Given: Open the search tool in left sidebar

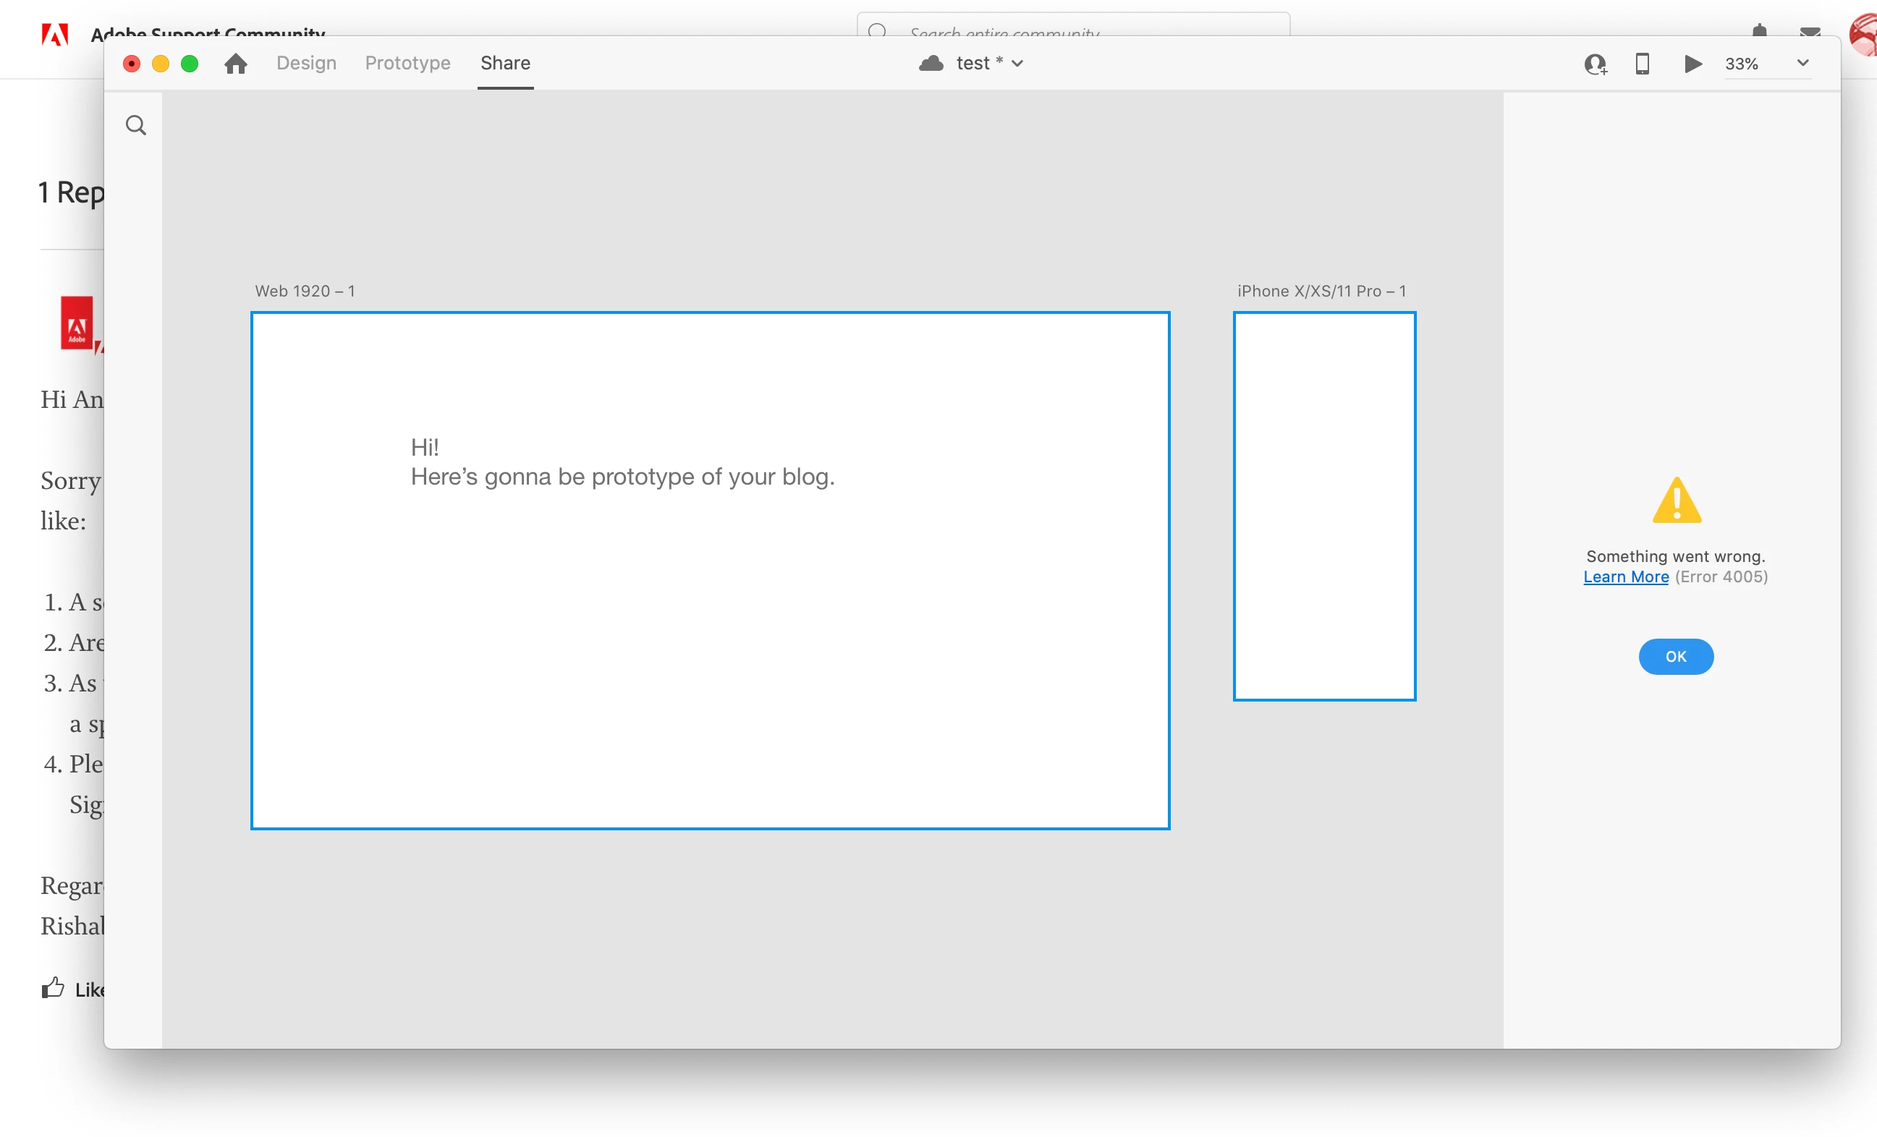Looking at the screenshot, I should (x=135, y=125).
